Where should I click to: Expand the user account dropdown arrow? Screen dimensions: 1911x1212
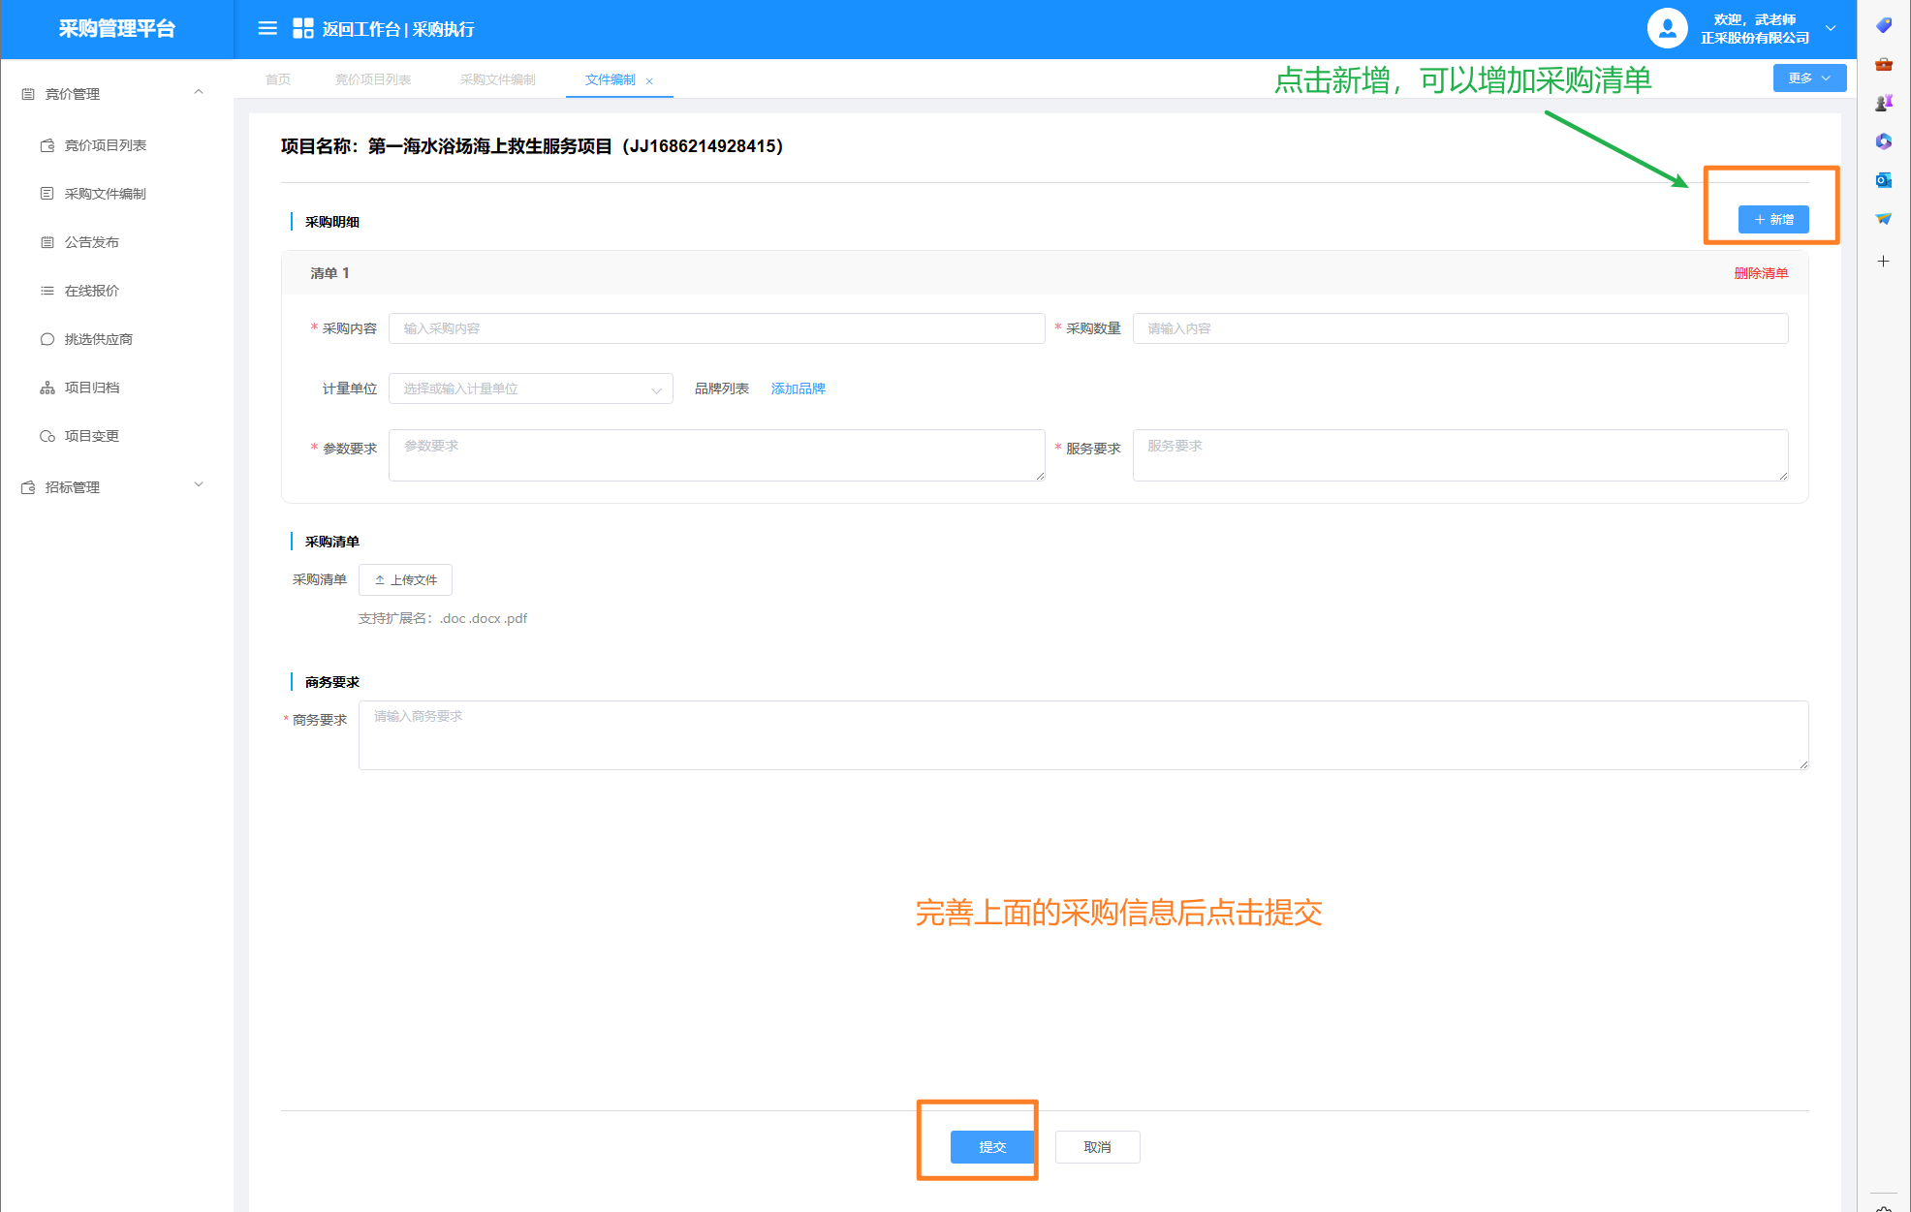(x=1831, y=29)
